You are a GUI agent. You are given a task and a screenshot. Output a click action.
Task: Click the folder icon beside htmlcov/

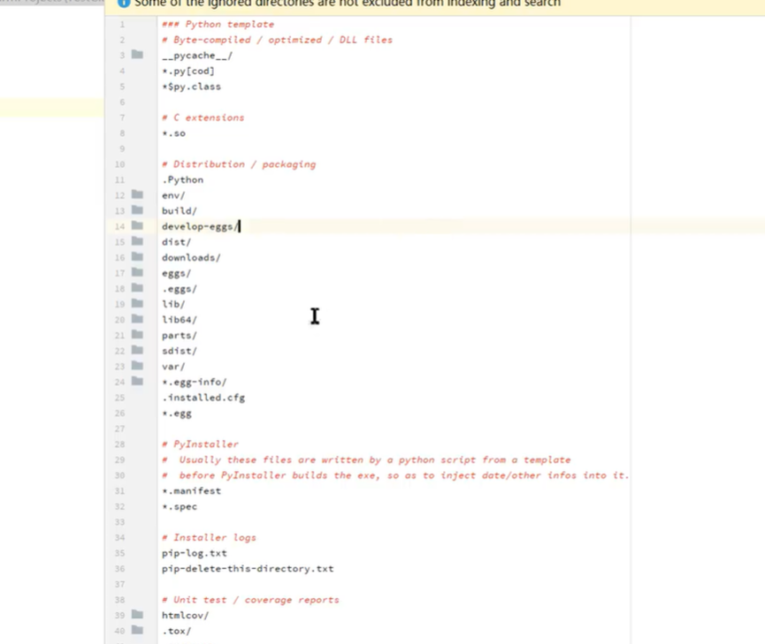point(138,615)
